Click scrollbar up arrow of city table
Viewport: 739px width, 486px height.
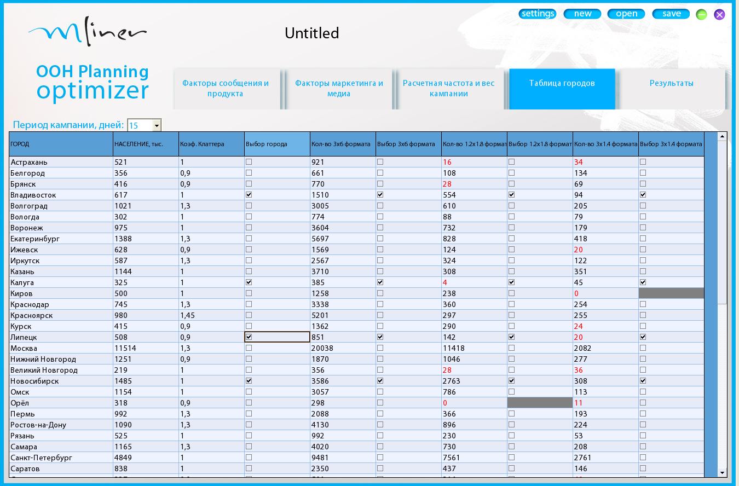point(722,136)
